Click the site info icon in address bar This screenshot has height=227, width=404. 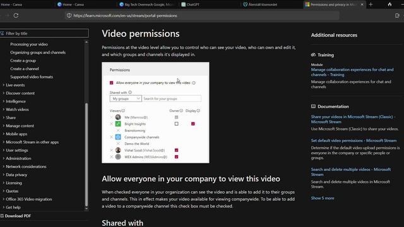click(x=69, y=15)
